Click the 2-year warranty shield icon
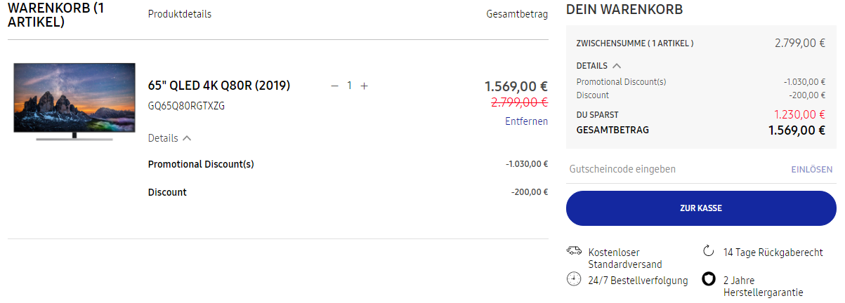Image resolution: width=845 pixels, height=303 pixels. click(x=709, y=279)
